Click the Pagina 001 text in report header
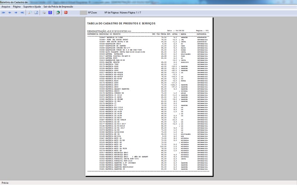297x185 pixels. click(202, 31)
